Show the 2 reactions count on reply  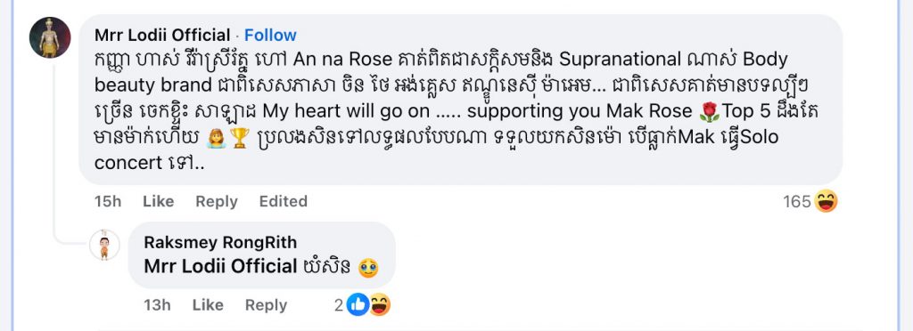tap(339, 305)
